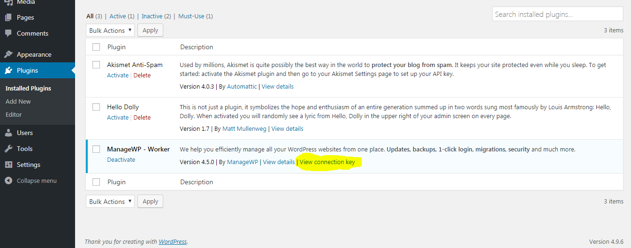
Task: View details for ManageWP - Worker
Action: (x=279, y=162)
